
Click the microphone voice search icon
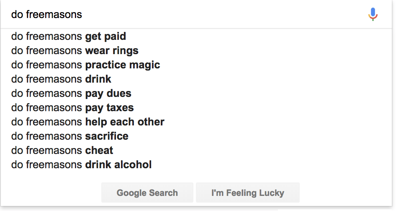(x=373, y=14)
